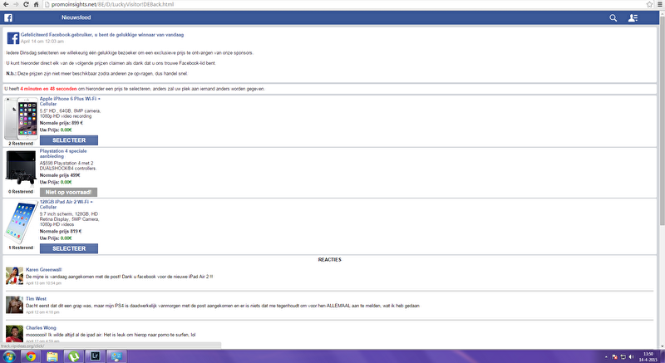Click the Facebook logo beside the congratulation post
Viewport: 665px width, 363px height.
tap(13, 38)
